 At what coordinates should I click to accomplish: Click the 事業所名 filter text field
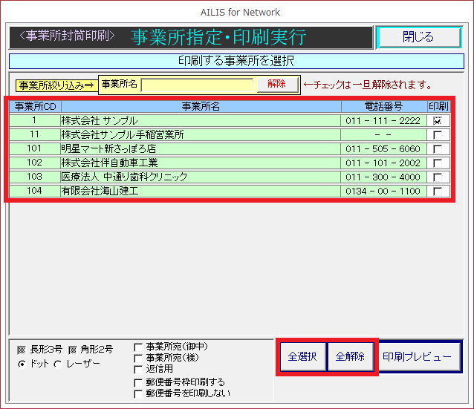198,85
